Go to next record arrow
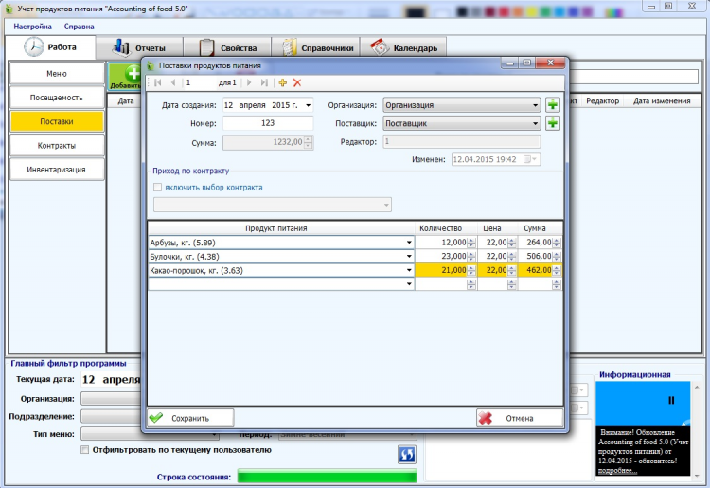710x488 pixels. coord(249,82)
